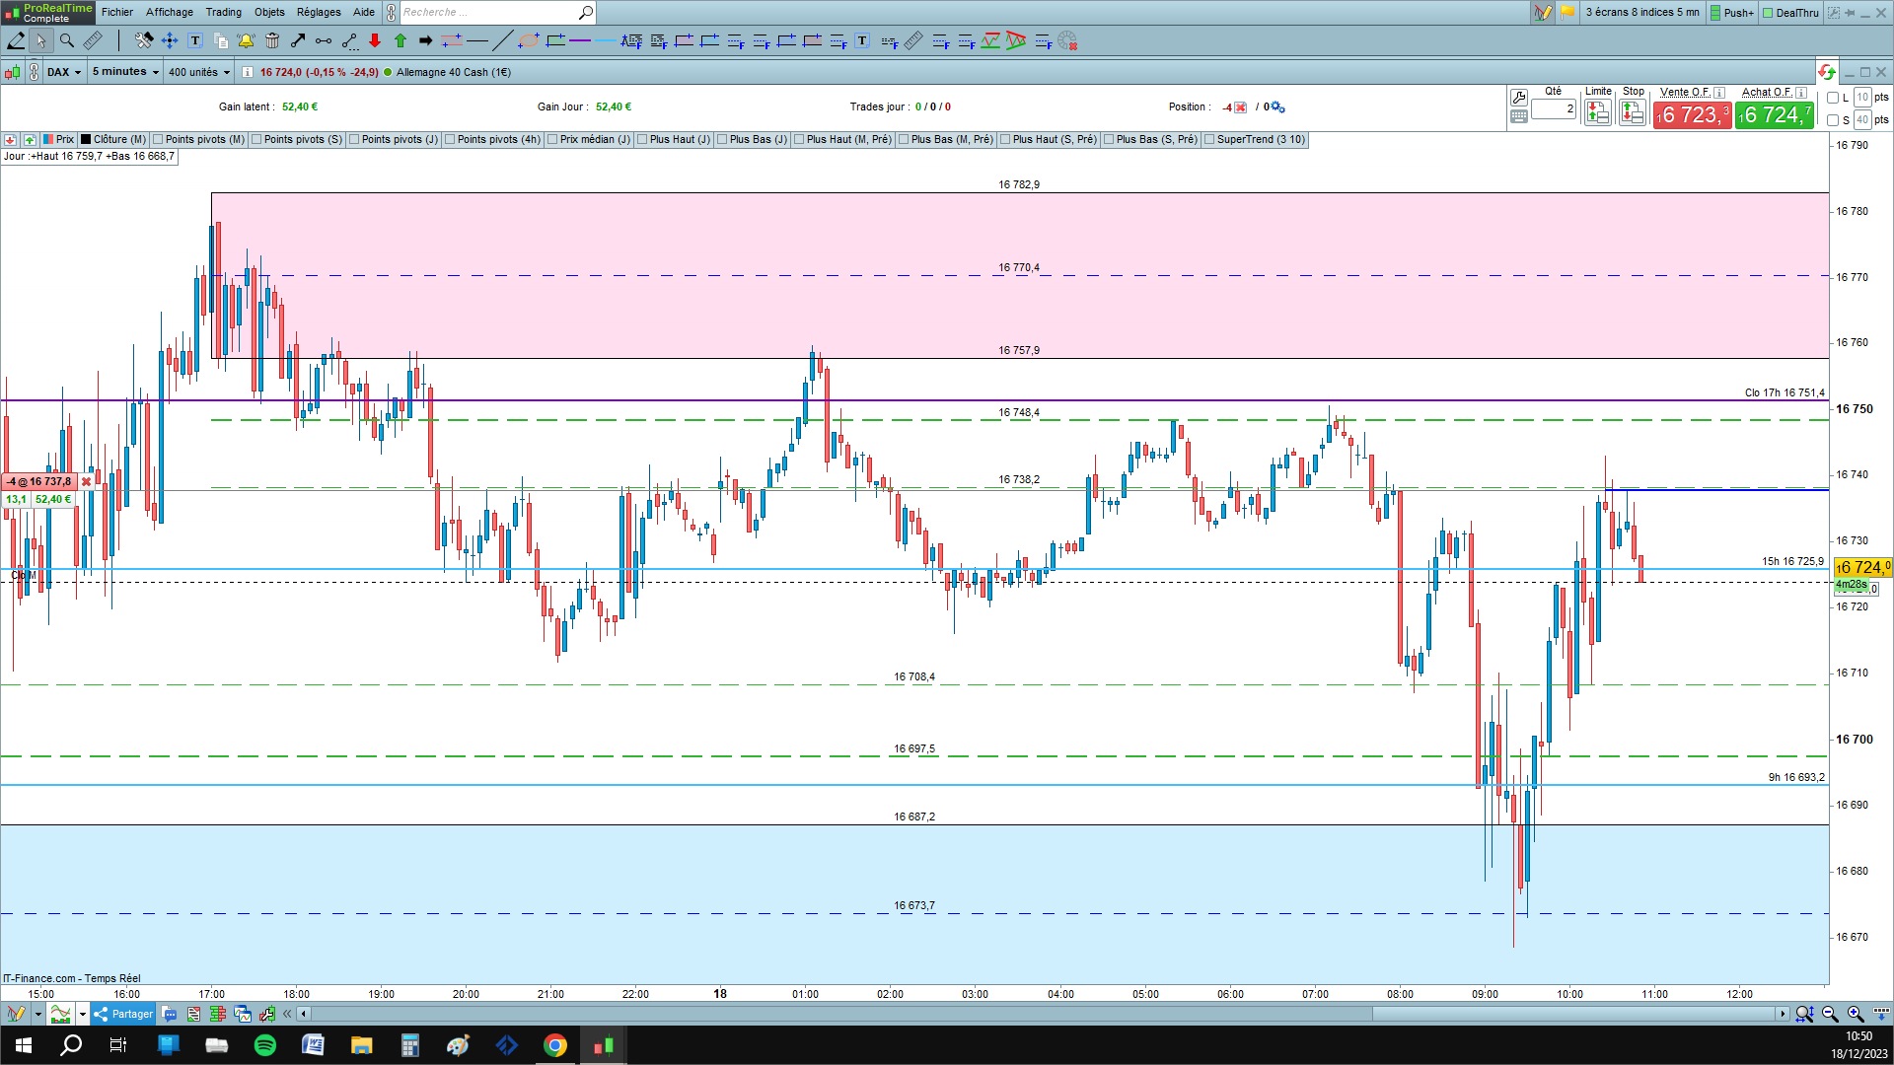Image resolution: width=1894 pixels, height=1065 pixels.
Task: Toggle the Points pivots (M) checkbox
Action: [159, 140]
